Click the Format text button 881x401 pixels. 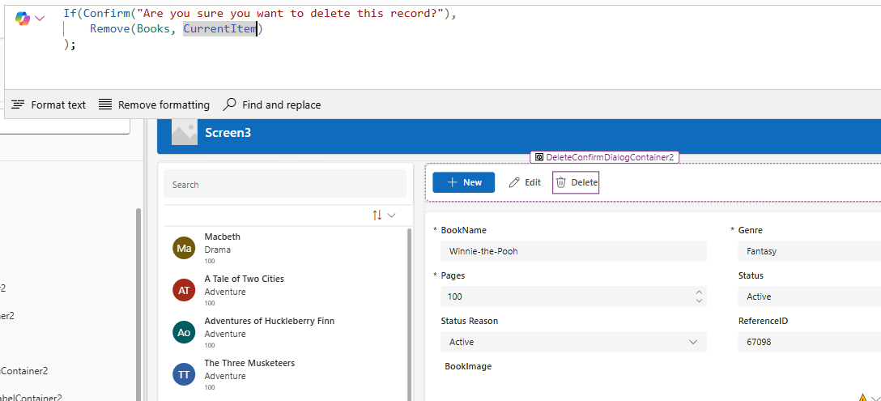click(49, 105)
